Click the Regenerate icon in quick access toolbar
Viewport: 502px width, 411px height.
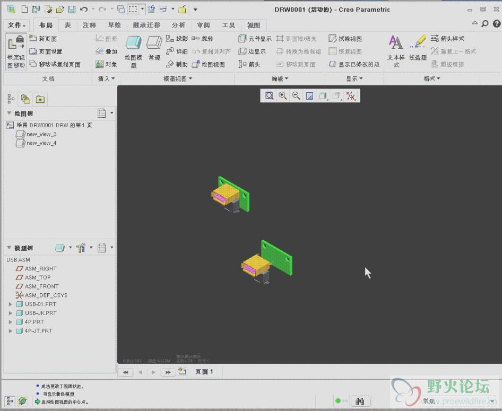[151, 9]
